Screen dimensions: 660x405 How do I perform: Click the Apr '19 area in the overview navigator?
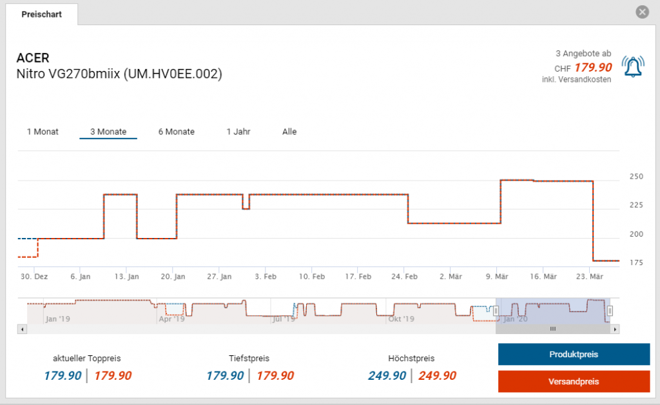click(x=172, y=318)
